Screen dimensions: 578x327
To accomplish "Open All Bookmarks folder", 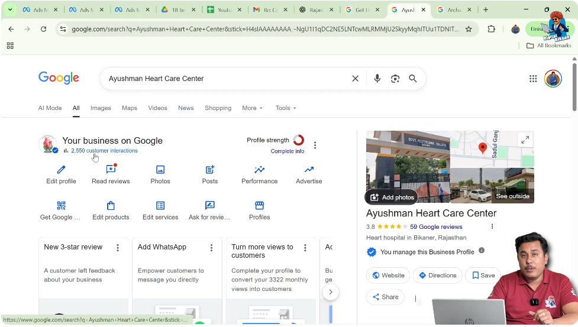I will pyautogui.click(x=549, y=46).
